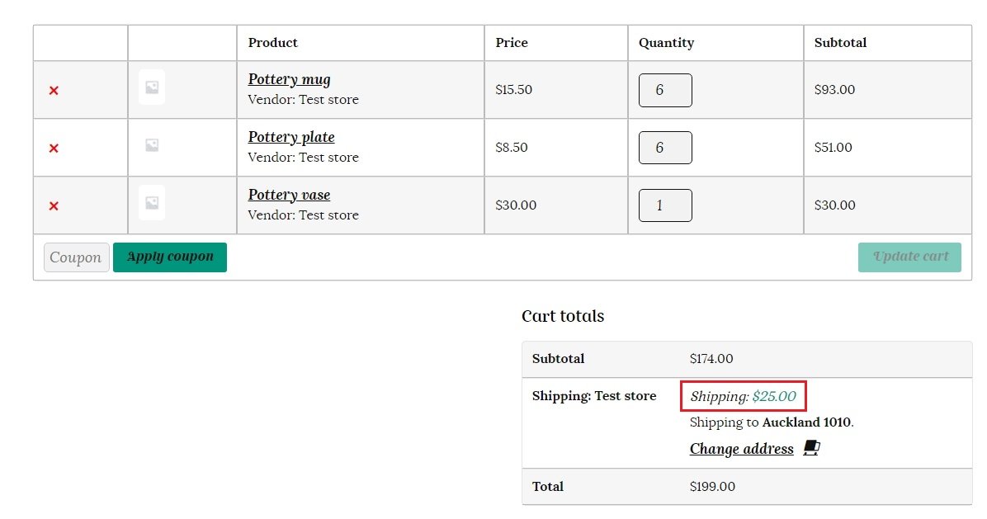Focus the Pottery mug quantity field
This screenshot has height=519, width=987.
pos(664,90)
